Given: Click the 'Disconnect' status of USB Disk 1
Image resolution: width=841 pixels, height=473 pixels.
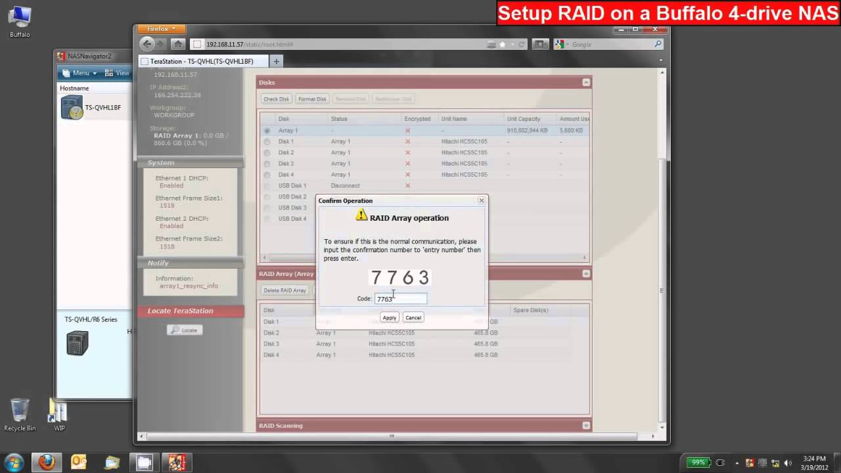Looking at the screenshot, I should (345, 185).
